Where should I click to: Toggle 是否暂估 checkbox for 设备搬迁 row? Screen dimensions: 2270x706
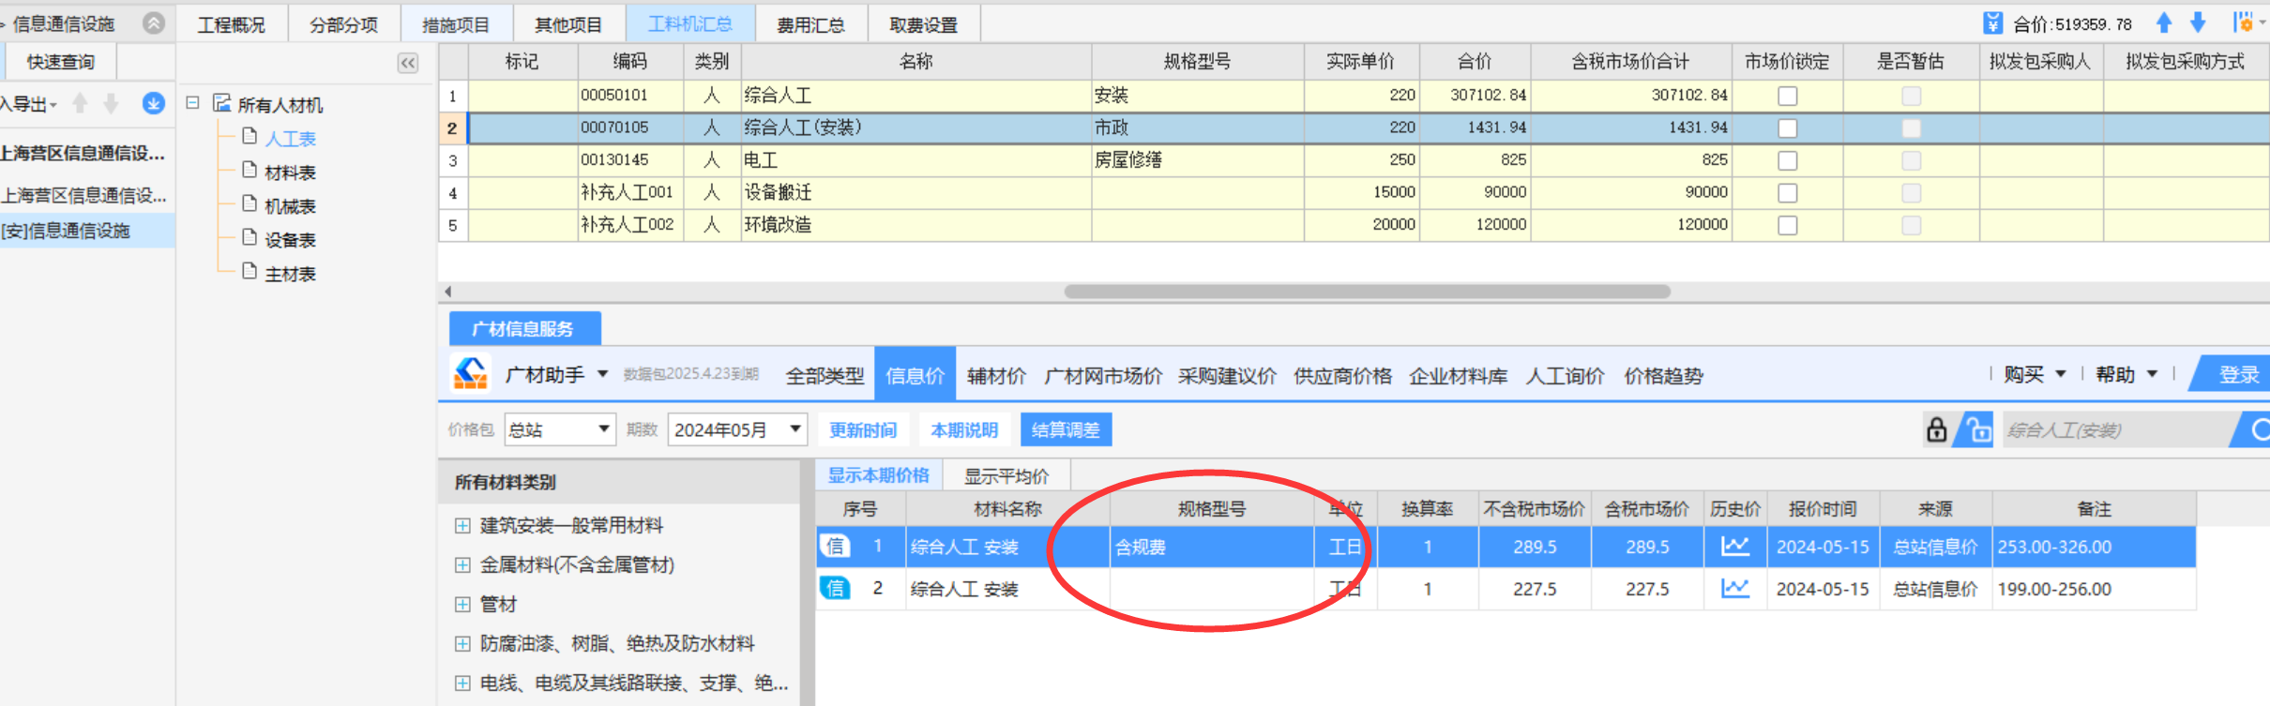pyautogui.click(x=1911, y=193)
